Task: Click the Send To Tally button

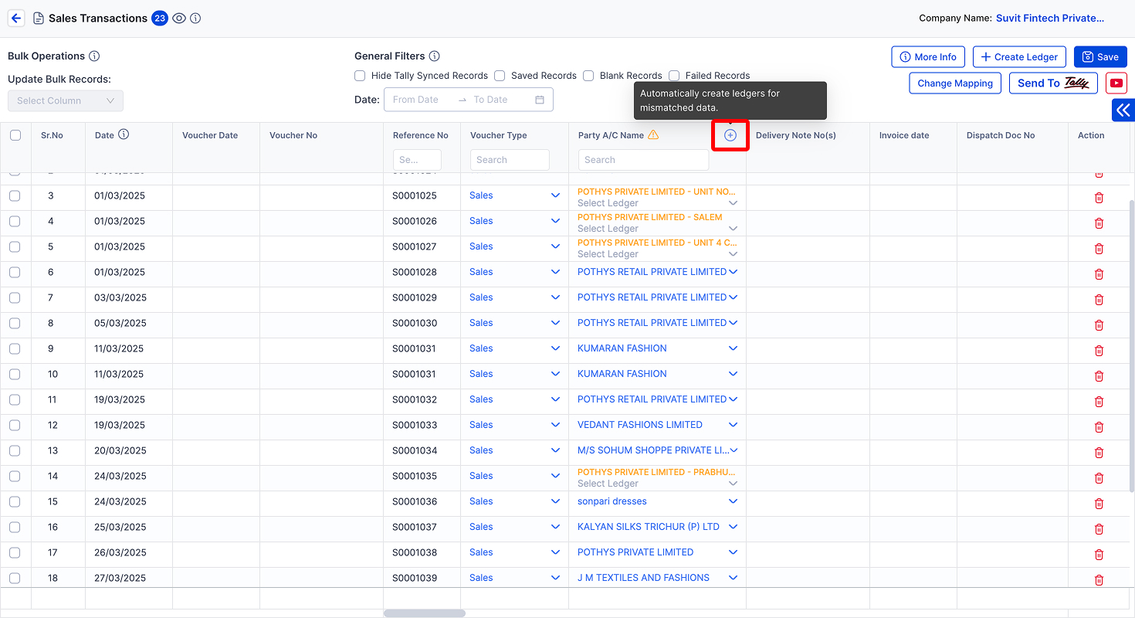Action: pyautogui.click(x=1053, y=83)
